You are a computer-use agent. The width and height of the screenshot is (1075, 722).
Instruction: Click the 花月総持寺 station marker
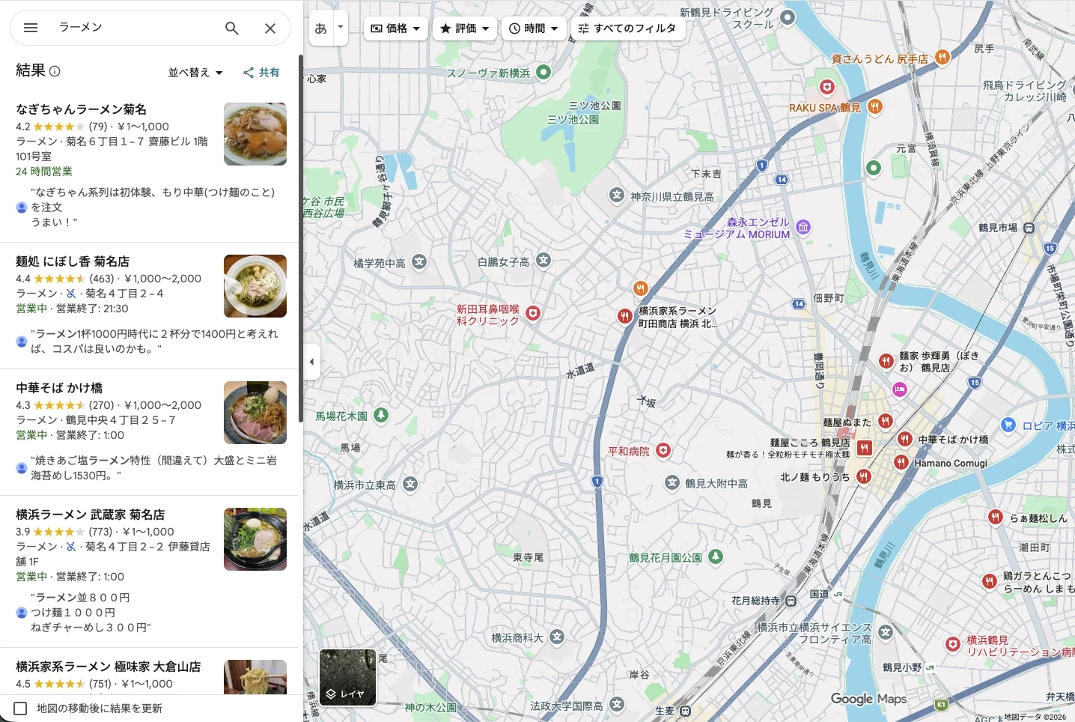tap(791, 601)
